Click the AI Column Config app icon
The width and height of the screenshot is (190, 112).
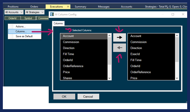click(52, 14)
